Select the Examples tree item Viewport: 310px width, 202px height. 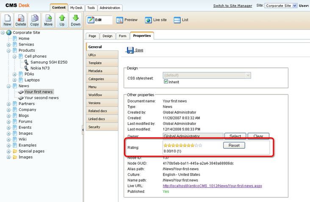coord(28,145)
